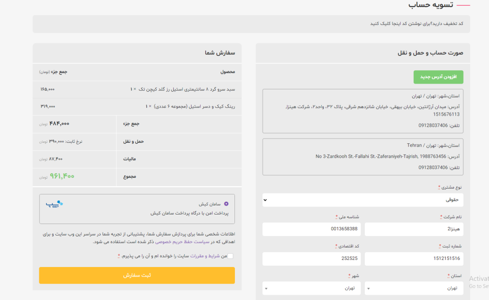Open the customer type dropdown showing حقوقی
This screenshot has height=300, width=489.
[x=362, y=200]
